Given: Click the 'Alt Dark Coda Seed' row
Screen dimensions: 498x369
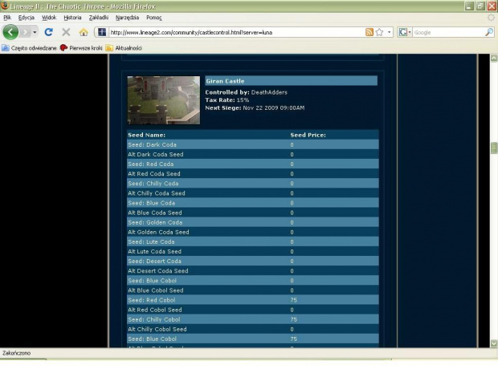Looking at the screenshot, I should pos(253,154).
